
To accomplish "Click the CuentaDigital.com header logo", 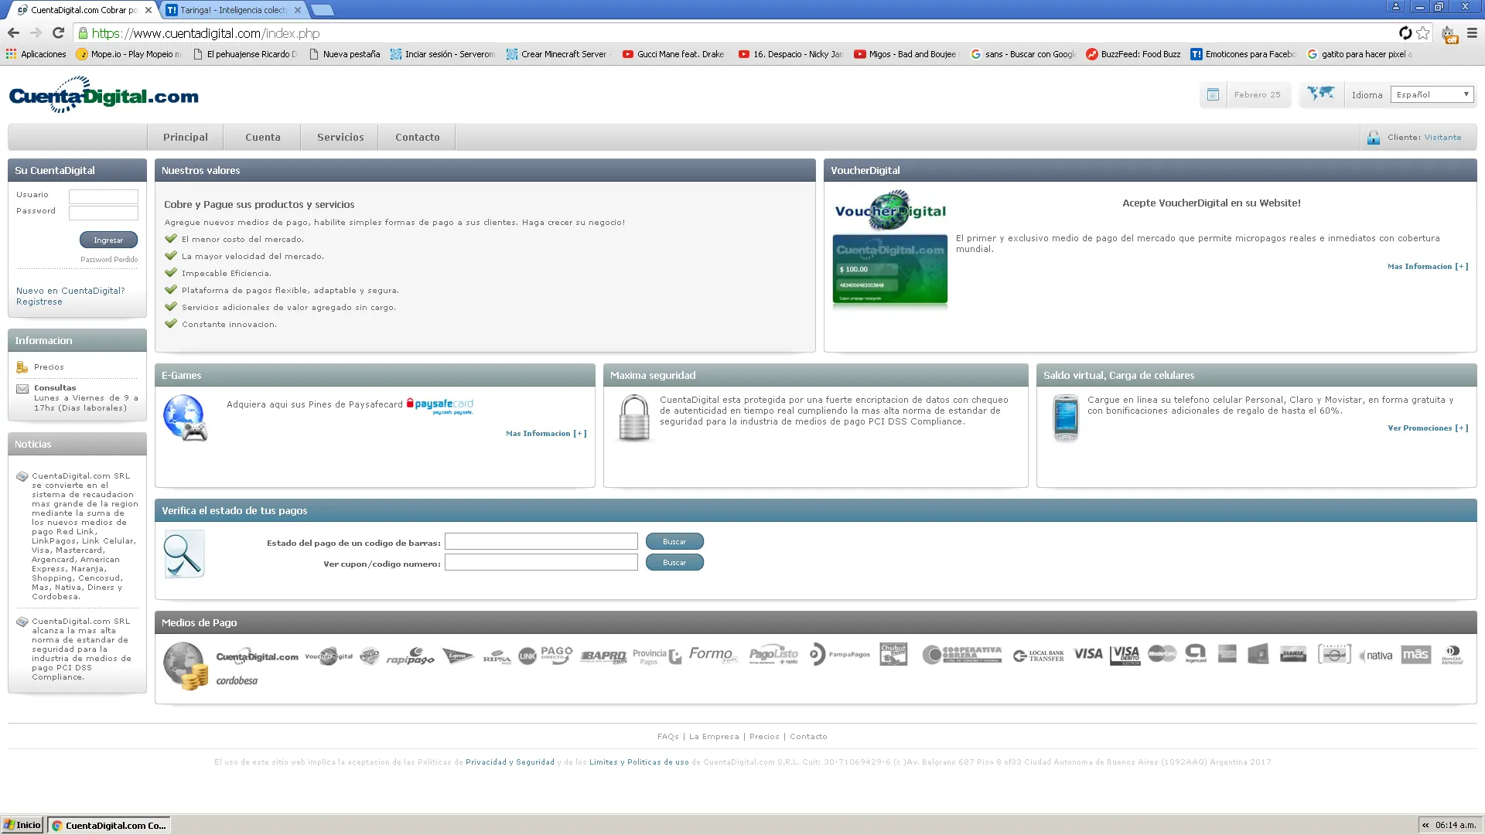I will tap(104, 95).
